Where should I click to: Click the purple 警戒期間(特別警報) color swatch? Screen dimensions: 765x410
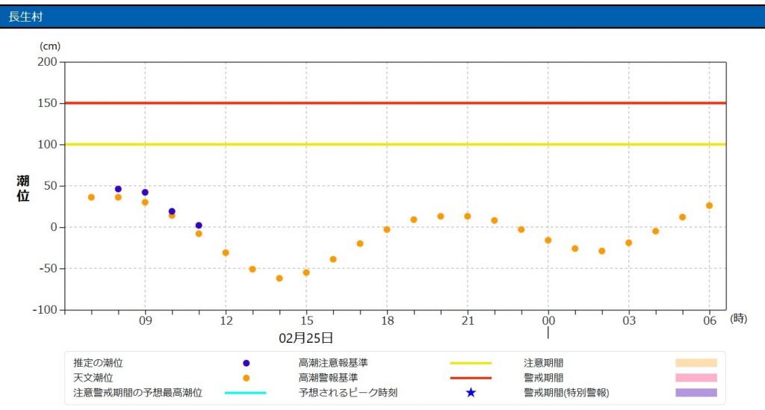click(x=696, y=392)
